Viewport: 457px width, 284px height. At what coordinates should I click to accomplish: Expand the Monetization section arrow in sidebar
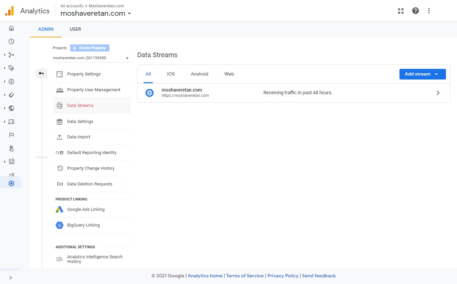(5, 82)
